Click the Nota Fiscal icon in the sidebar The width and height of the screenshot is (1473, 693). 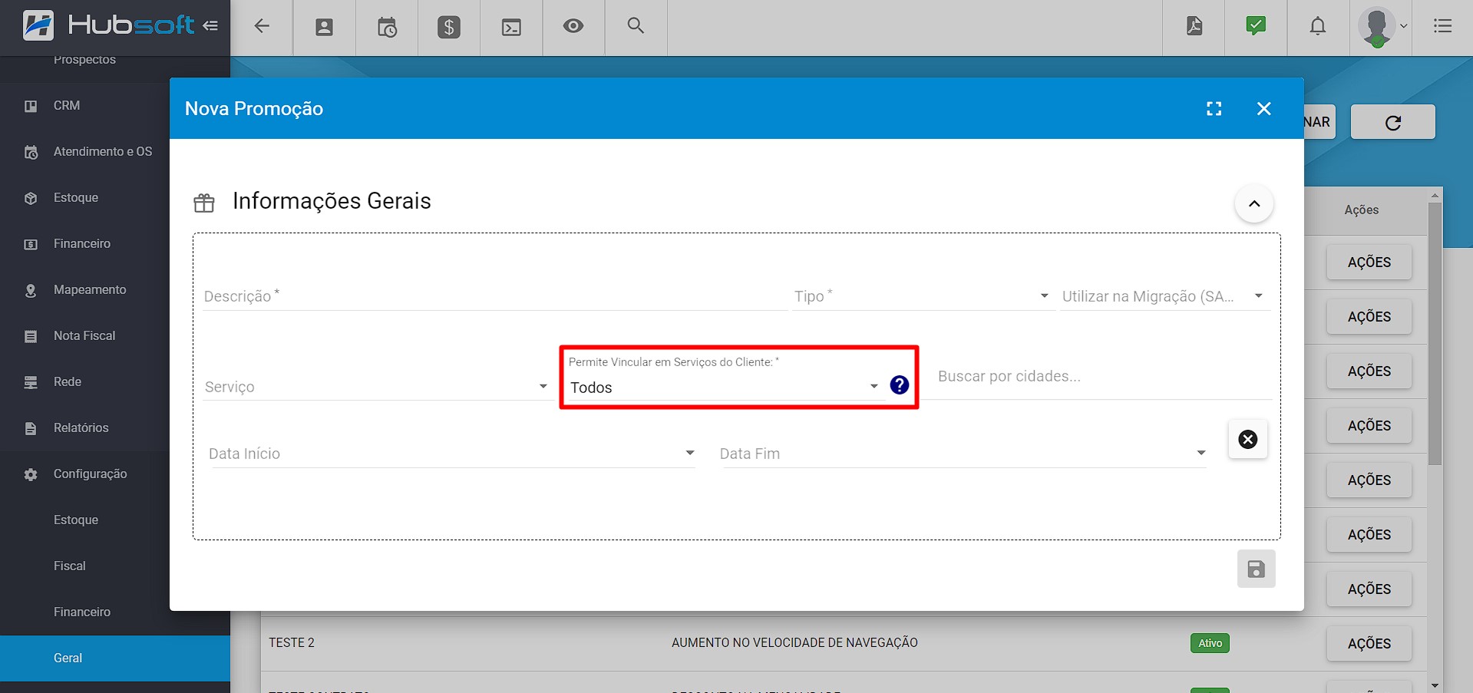point(31,336)
